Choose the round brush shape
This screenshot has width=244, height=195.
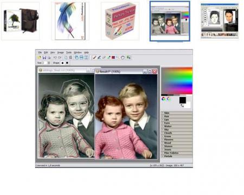[62, 63]
